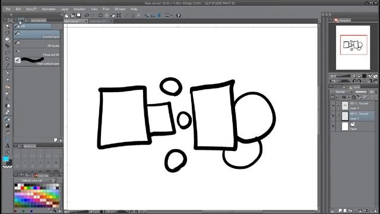Click the Save disk icon in command bar
This screenshot has height=214, width=380.
pos(78,15)
